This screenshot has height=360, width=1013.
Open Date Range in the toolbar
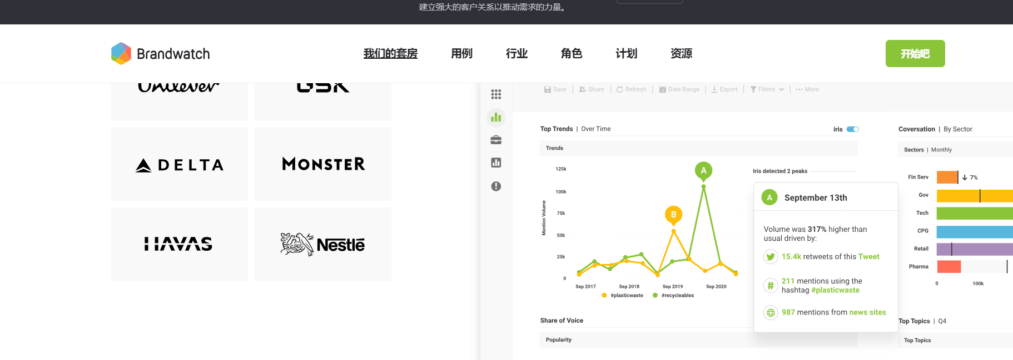click(679, 89)
